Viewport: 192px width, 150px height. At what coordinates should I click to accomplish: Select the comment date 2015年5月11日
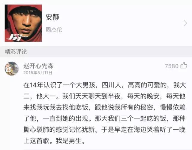click(38, 73)
